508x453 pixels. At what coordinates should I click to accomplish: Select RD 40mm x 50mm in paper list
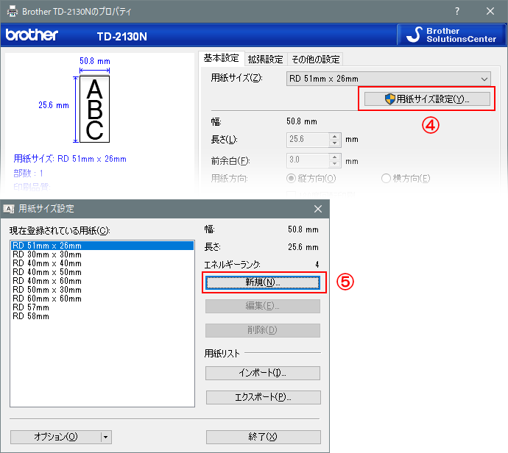pyautogui.click(x=102, y=272)
